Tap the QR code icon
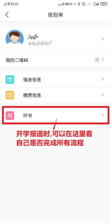The image size is (111, 223). (x=97, y=60)
